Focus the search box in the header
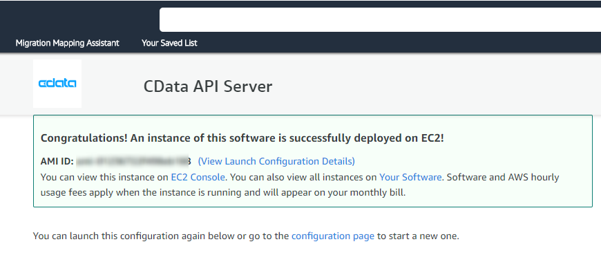 point(380,19)
